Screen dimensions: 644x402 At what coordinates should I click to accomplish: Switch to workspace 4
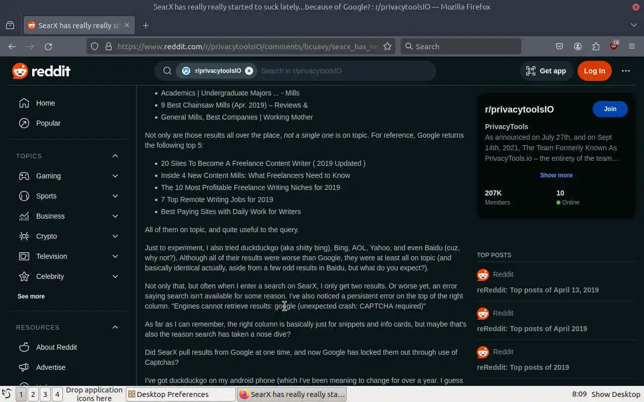(x=57, y=394)
